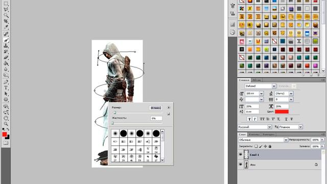327x184 pixels.
Task: Select the Hand tool
Action: coord(6,118)
